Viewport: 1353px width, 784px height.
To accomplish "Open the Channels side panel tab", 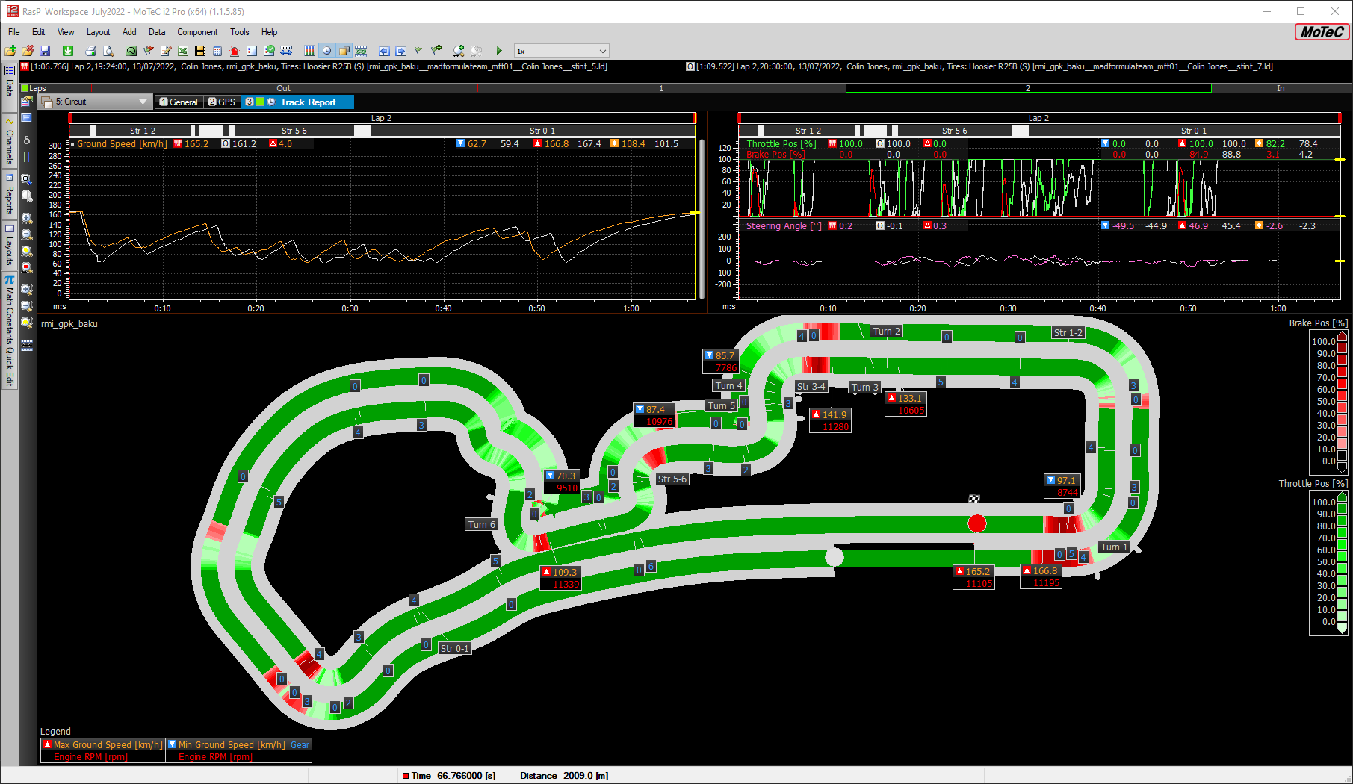I will 10,142.
